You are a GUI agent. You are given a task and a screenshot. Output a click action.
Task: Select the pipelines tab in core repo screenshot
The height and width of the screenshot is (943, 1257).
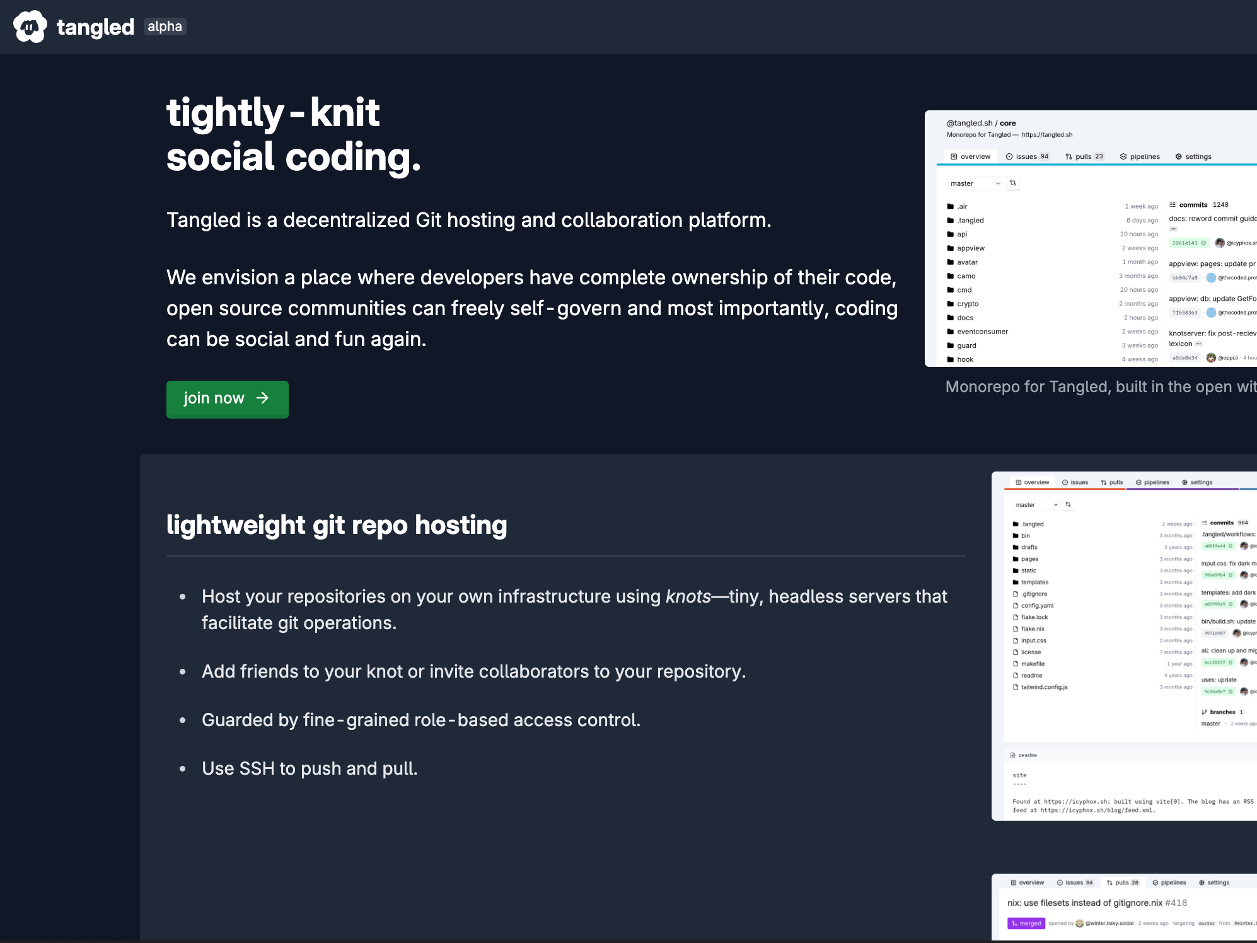[x=1140, y=156]
